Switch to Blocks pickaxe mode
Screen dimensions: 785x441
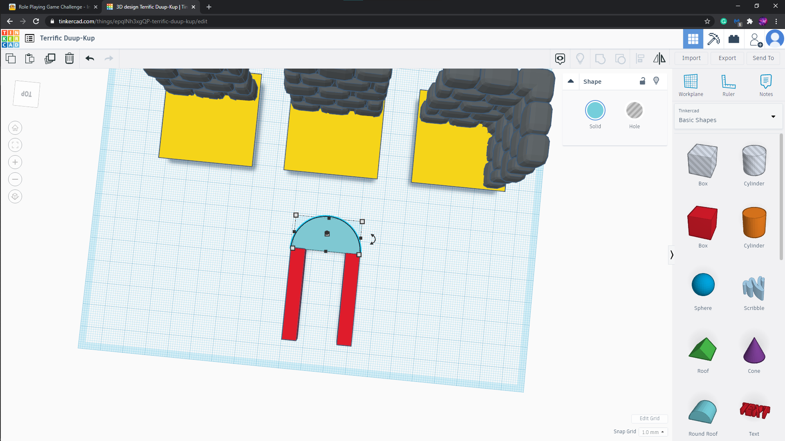713,39
